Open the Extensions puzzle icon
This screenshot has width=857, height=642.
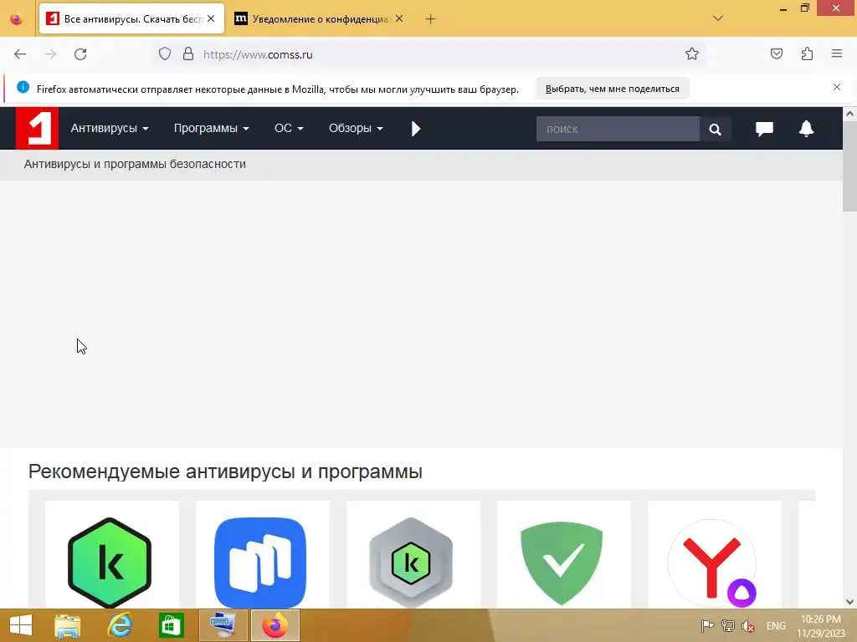click(x=807, y=53)
